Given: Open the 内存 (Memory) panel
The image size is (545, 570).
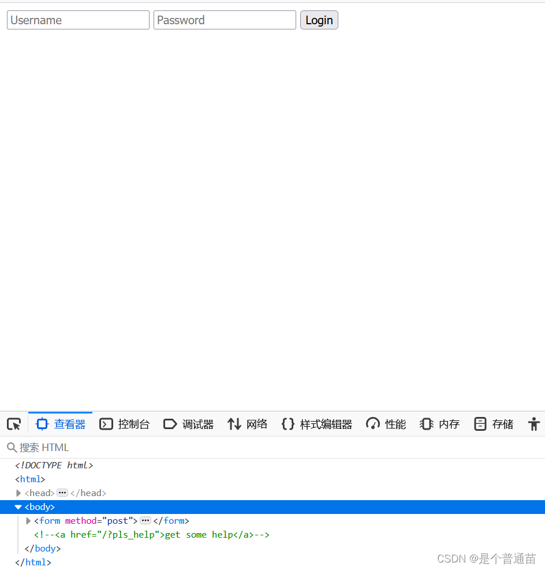Looking at the screenshot, I should (x=439, y=424).
